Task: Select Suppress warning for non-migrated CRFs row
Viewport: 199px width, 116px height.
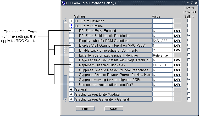Action: click(x=113, y=80)
